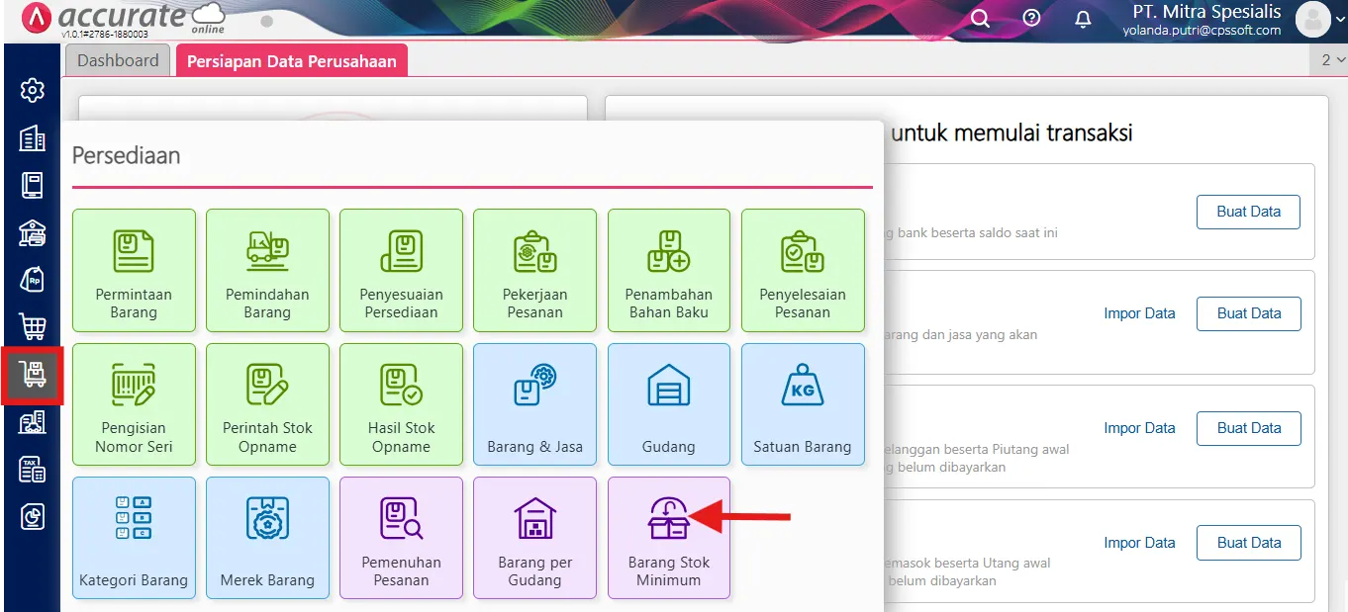The height and width of the screenshot is (612, 1348).
Task: Open the bank building icon in sidebar
Action: 33,232
